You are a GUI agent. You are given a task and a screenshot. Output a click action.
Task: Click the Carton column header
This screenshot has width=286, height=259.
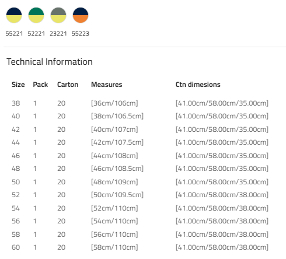(68, 85)
